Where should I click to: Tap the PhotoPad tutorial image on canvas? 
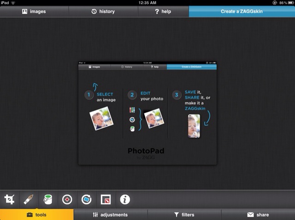(x=147, y=113)
